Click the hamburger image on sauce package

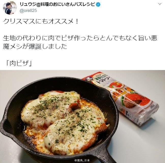pos(131,101)
